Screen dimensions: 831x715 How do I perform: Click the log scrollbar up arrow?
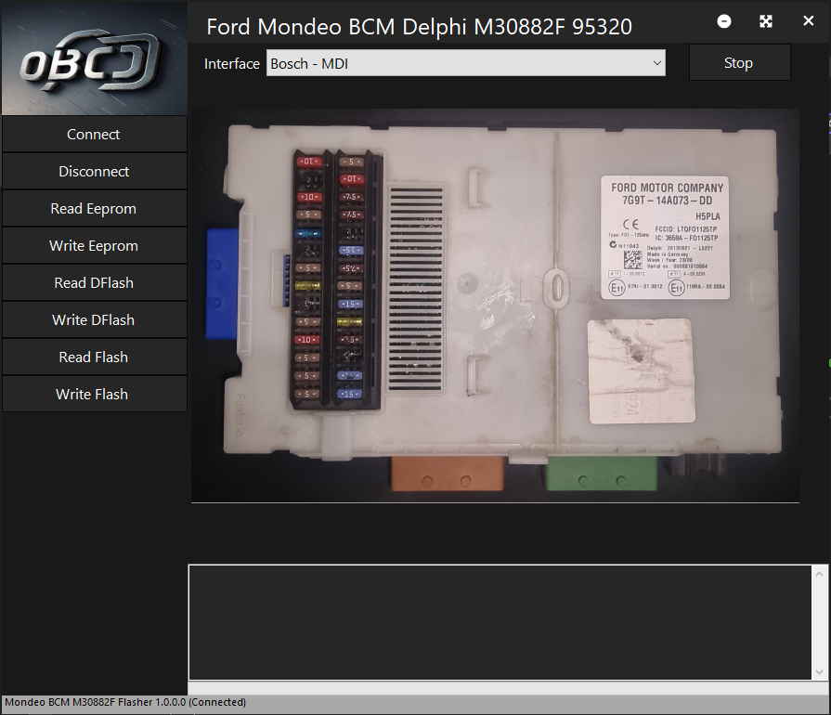[820, 575]
